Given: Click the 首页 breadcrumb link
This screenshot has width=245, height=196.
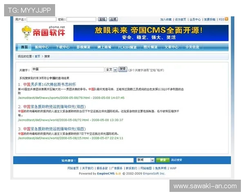Looking at the screenshot, I should 37,56.
